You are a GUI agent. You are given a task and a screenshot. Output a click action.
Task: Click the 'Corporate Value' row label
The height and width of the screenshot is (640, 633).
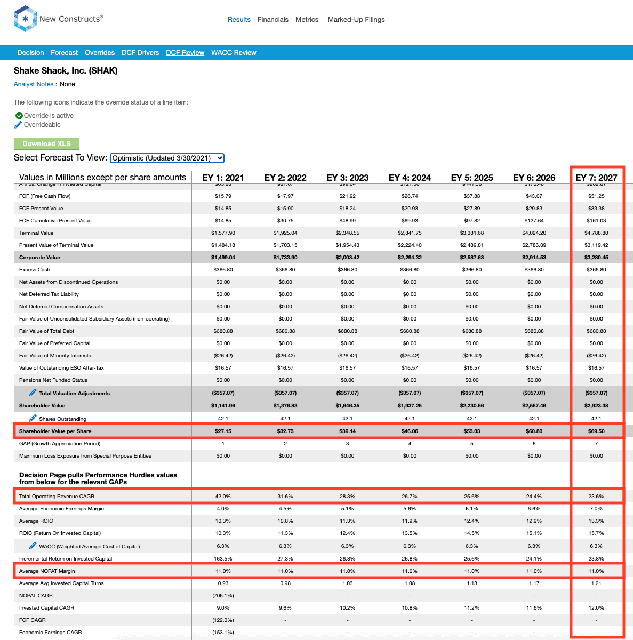39,258
